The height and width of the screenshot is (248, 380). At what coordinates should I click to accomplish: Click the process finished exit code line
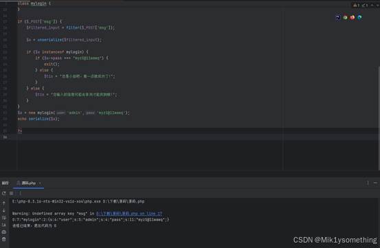(x=34, y=226)
